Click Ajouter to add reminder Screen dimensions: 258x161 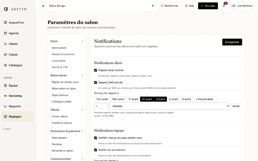[x=236, y=106]
